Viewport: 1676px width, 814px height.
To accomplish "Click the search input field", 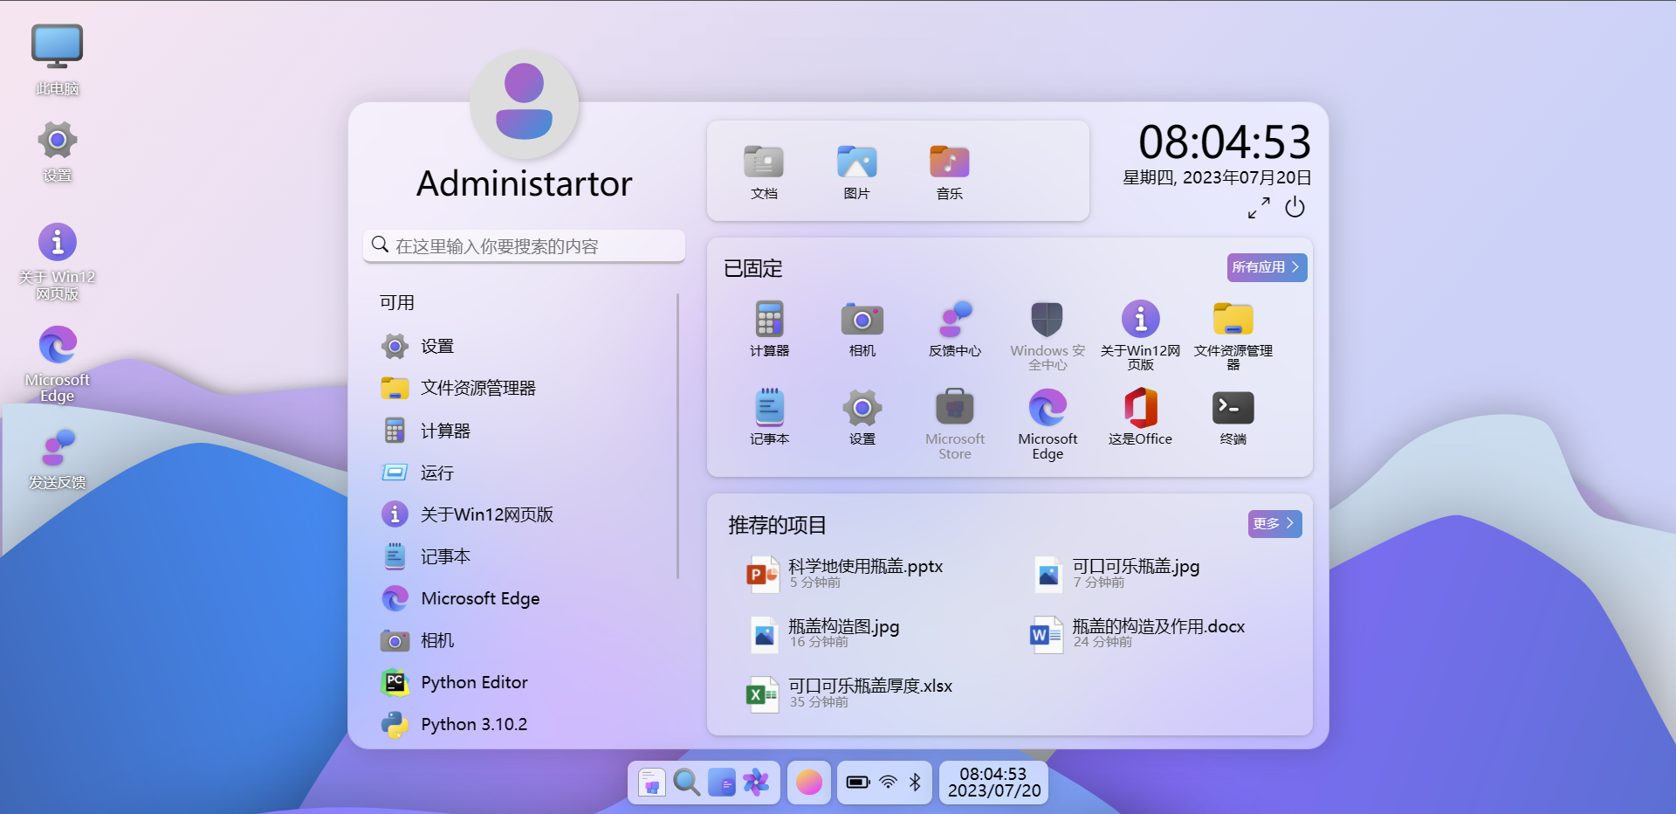I will pyautogui.click(x=524, y=245).
